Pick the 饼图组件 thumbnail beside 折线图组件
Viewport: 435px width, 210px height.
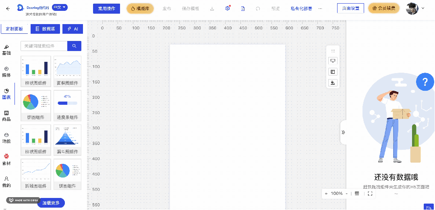[x=67, y=174]
